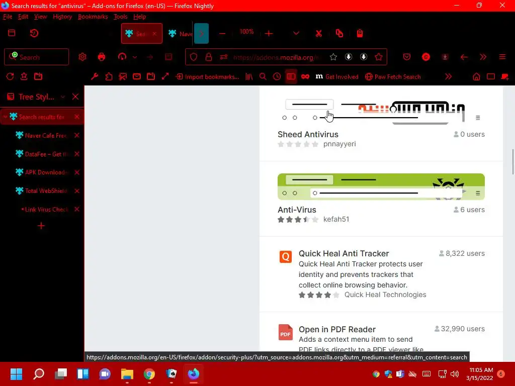Click the settings gear icon in navigation bar
Image resolution: width=515 pixels, height=386 pixels.
tap(82, 57)
